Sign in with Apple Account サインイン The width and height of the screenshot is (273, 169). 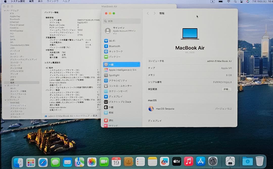click(122, 31)
